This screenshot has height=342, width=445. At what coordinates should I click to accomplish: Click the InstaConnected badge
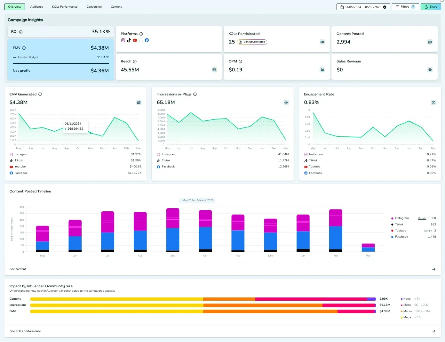252,42
